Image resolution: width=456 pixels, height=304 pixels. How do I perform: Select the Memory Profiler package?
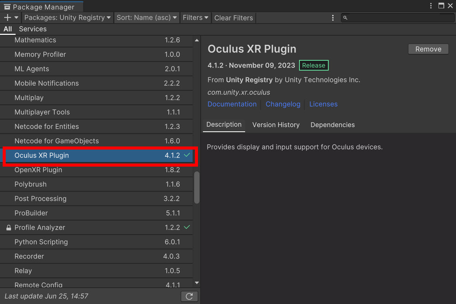pos(97,55)
